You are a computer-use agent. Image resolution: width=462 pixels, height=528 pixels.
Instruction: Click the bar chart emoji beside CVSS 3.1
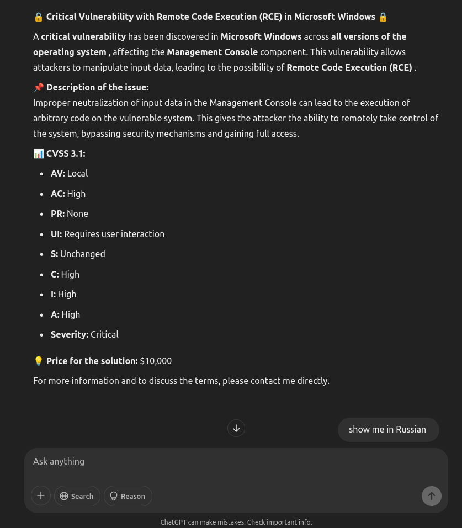click(38, 153)
